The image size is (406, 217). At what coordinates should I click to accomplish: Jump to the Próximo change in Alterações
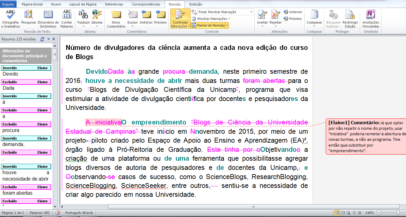point(293,19)
